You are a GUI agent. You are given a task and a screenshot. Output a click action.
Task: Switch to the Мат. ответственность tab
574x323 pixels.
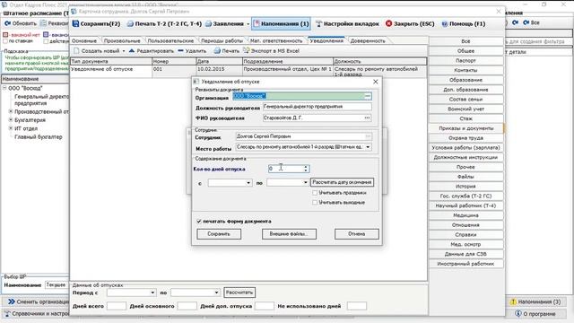coord(276,40)
